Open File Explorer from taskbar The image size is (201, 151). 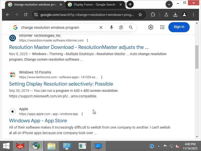pyautogui.click(x=52, y=146)
